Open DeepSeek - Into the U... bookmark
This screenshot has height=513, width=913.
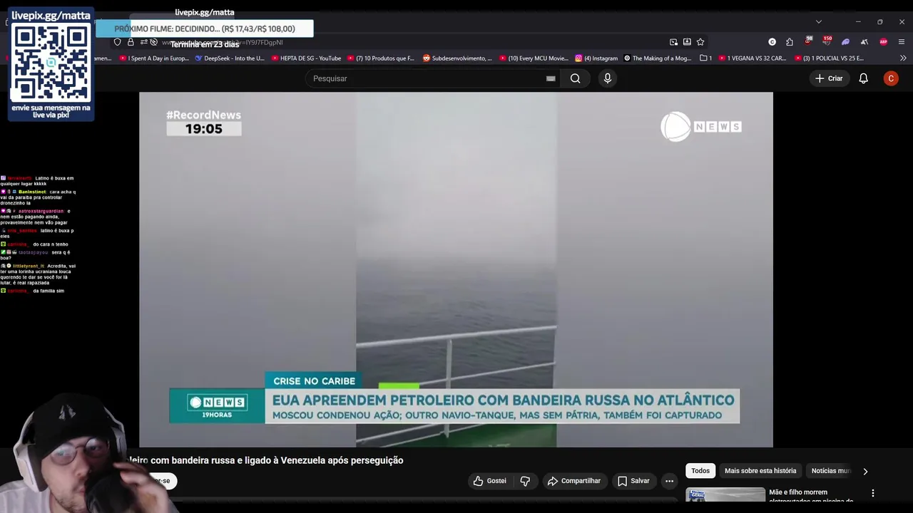pos(229,58)
